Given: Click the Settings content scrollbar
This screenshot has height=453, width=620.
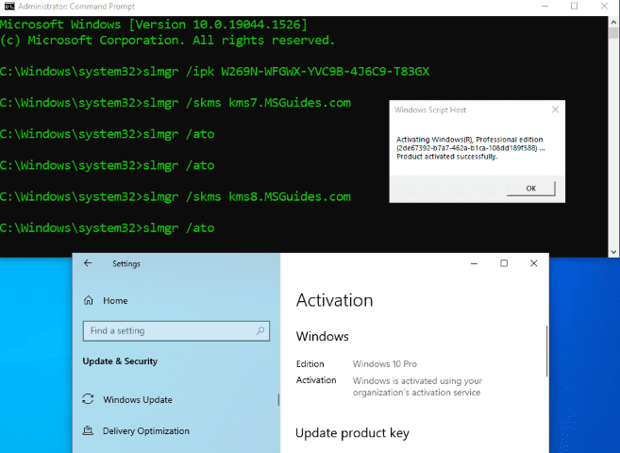Looking at the screenshot, I should [546, 351].
